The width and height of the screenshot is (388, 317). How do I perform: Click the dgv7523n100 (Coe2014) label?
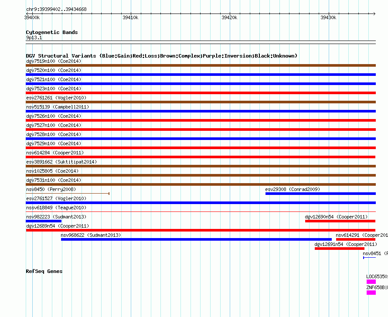pos(54,89)
